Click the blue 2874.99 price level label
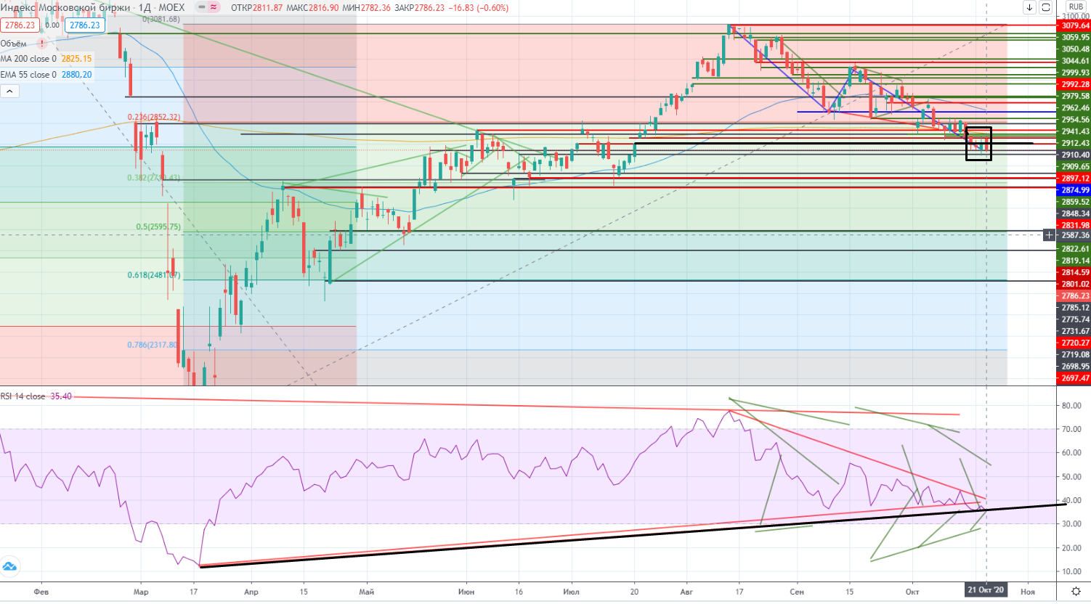Image resolution: width=1091 pixels, height=604 pixels. (x=1074, y=190)
